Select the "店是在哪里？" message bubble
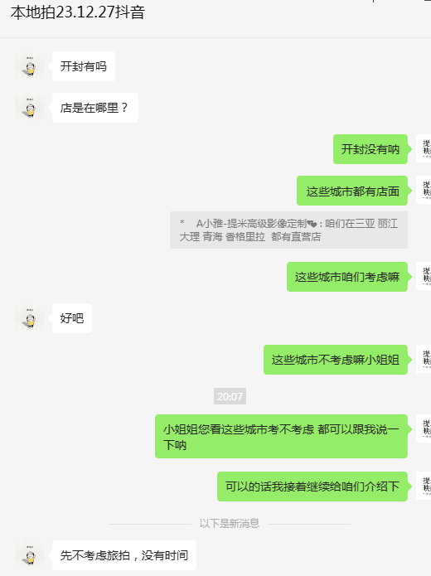This screenshot has height=576, width=431. 95,108
